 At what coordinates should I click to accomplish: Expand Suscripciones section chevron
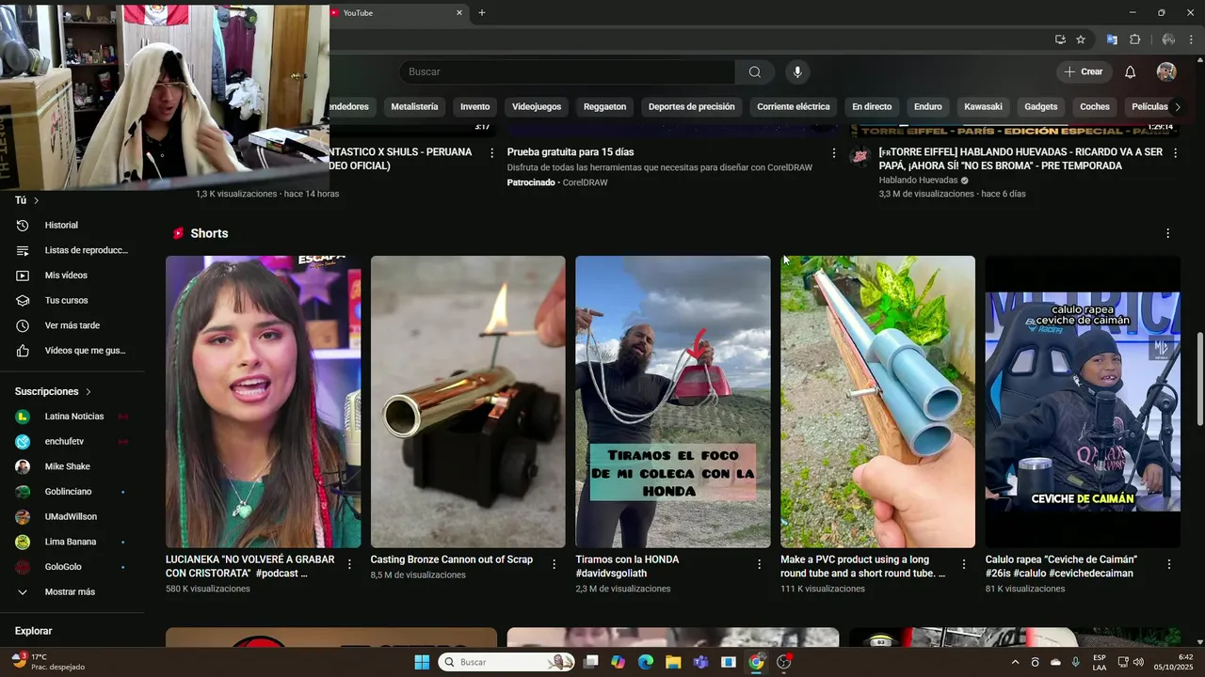(x=88, y=391)
